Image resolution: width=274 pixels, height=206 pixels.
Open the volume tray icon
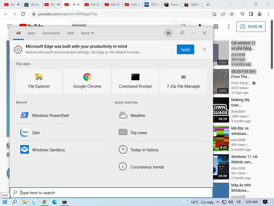pyautogui.click(x=230, y=202)
